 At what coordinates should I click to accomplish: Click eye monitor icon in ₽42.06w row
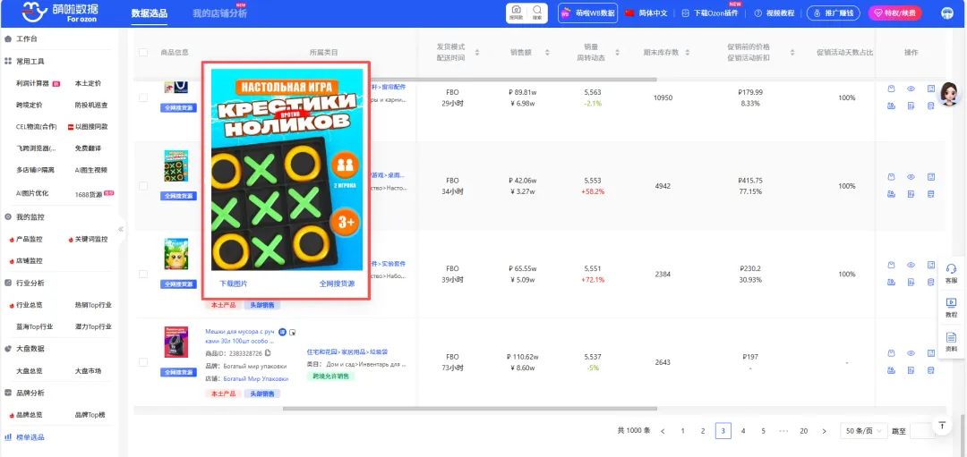pos(911,177)
